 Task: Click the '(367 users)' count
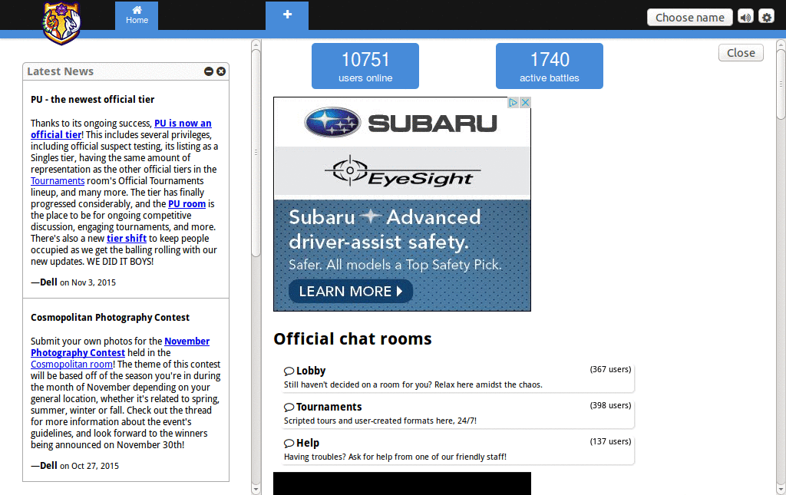(x=610, y=369)
